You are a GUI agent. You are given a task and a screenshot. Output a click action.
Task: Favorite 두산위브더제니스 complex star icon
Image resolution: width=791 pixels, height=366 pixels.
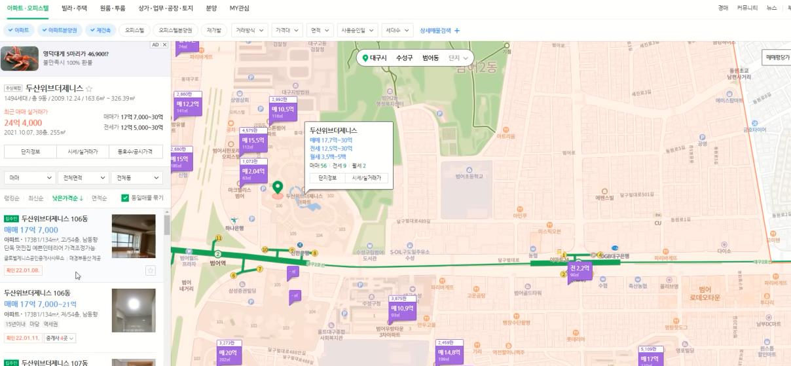89,88
